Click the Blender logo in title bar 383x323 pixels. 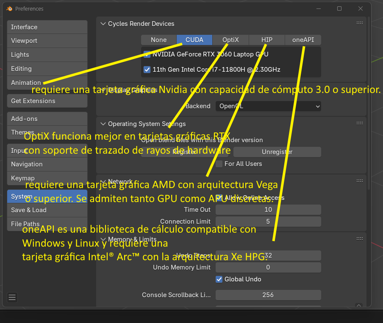point(9,8)
